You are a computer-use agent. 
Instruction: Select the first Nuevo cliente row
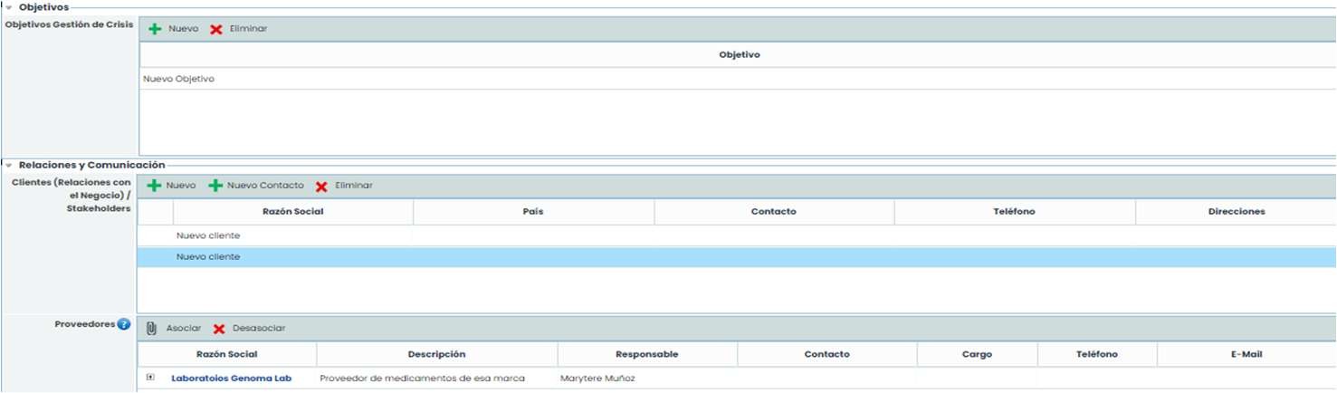pos(208,235)
